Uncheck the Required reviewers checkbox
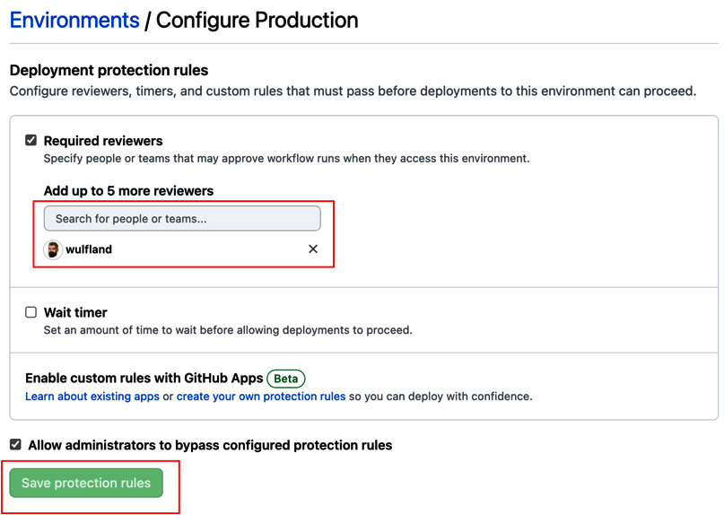This screenshot has width=724, height=515. click(31, 140)
